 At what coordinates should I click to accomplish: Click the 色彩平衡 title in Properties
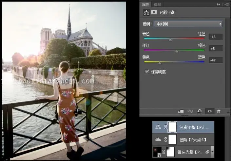tap(167, 12)
